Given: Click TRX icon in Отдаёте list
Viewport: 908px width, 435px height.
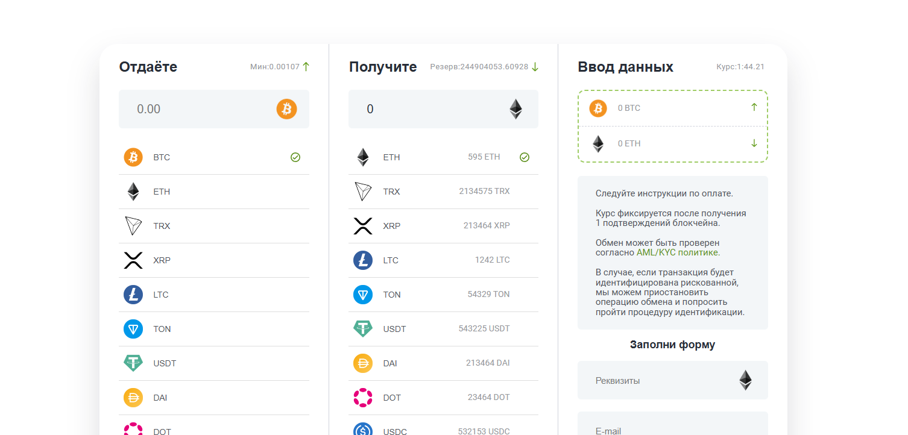Looking at the screenshot, I should pyautogui.click(x=133, y=226).
